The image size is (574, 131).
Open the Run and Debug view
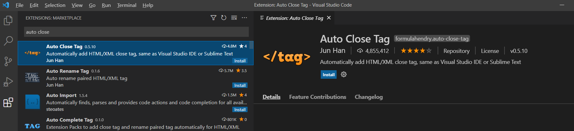pos(8,82)
